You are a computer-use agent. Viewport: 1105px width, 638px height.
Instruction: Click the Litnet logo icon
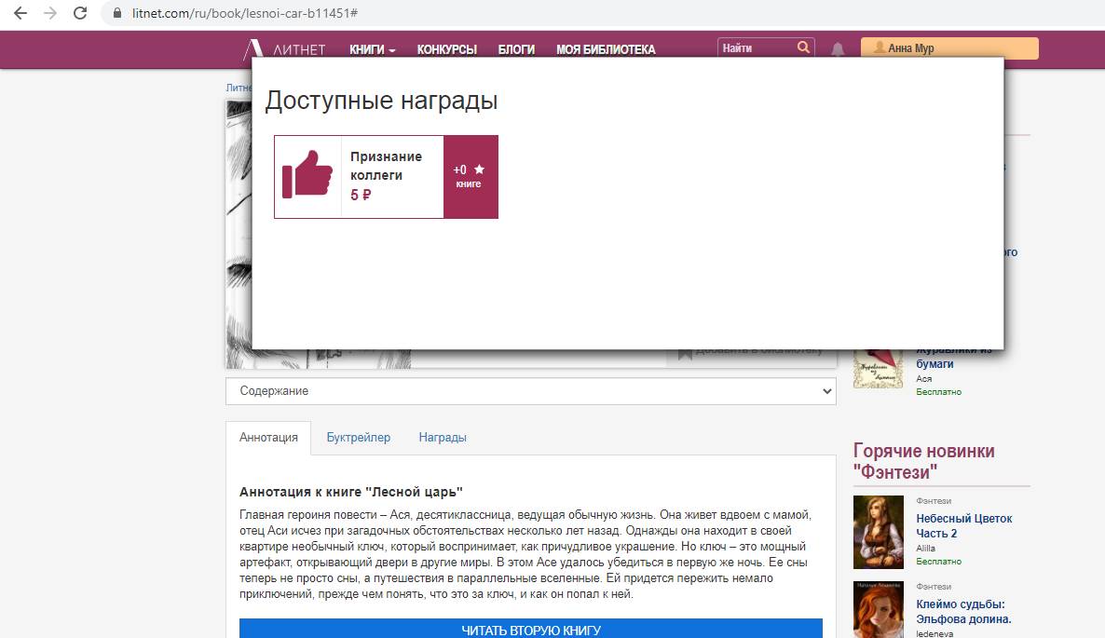coord(252,49)
